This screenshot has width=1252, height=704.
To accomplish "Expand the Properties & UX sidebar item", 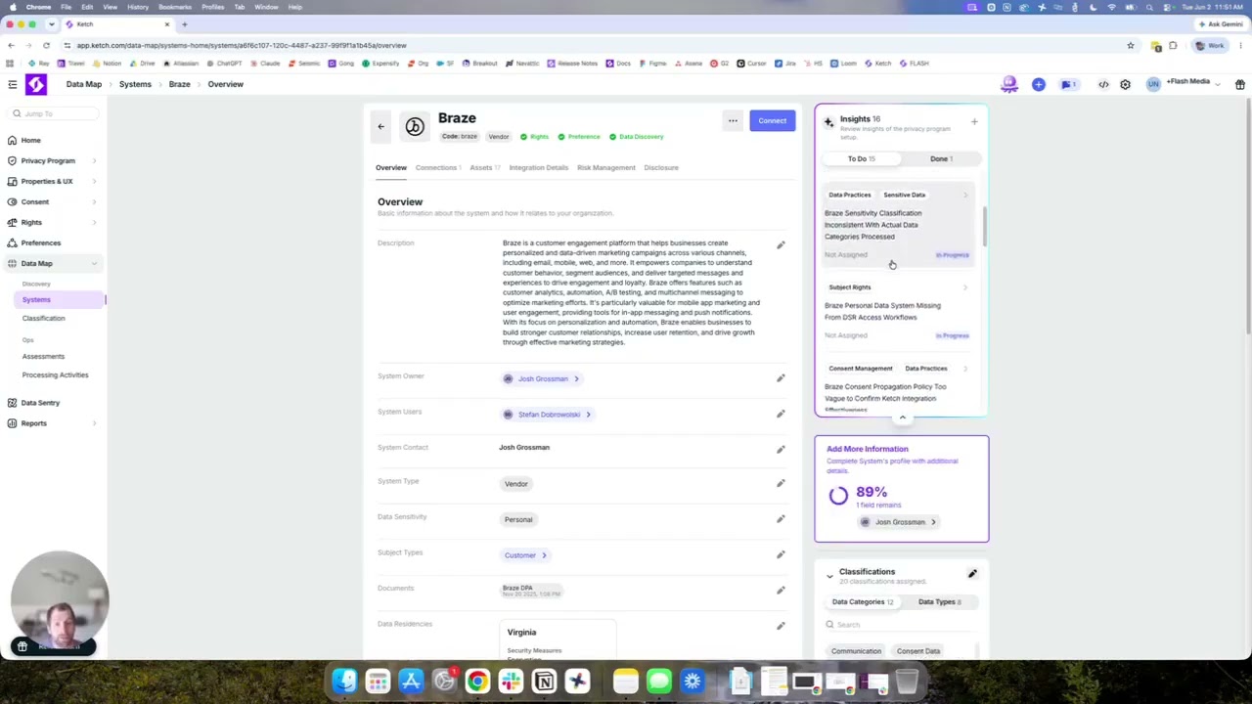I will (95, 181).
